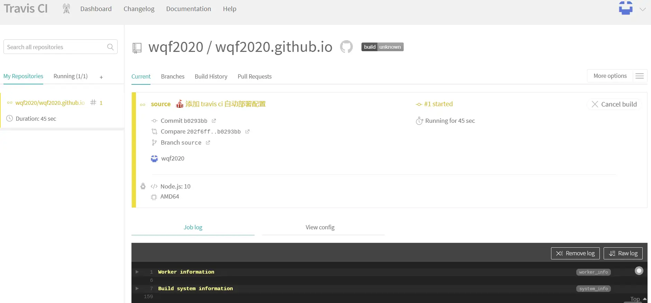
Task: Click the Raw log button
Action: (623, 253)
